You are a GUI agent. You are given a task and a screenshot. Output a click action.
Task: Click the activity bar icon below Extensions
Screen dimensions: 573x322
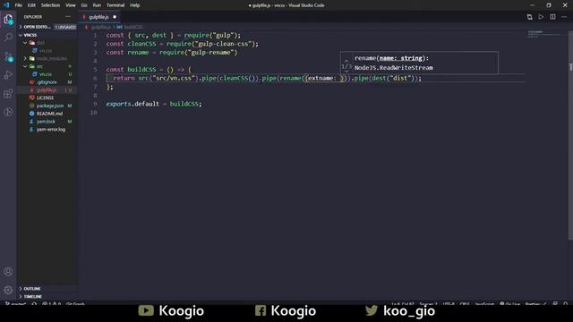pos(8,112)
